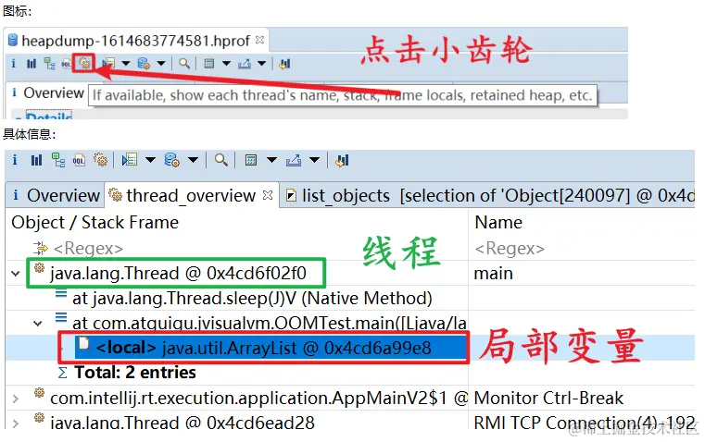The width and height of the screenshot is (705, 442).
Task: Click magnifier search icon in toolbar under heapdump tab
Action: point(184,63)
